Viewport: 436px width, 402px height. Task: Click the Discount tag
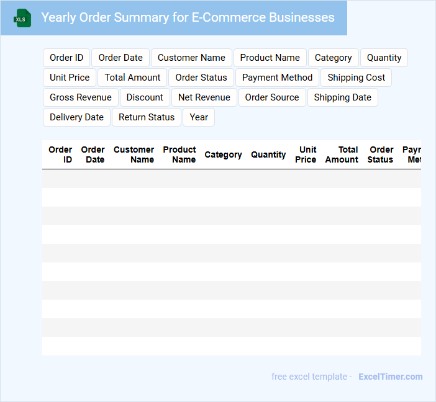145,97
